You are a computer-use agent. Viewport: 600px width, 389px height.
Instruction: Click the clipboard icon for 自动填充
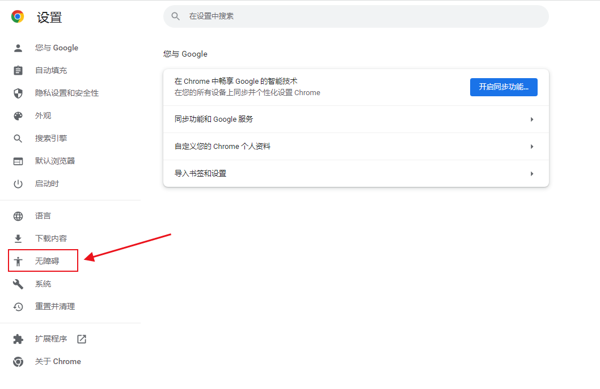[18, 71]
